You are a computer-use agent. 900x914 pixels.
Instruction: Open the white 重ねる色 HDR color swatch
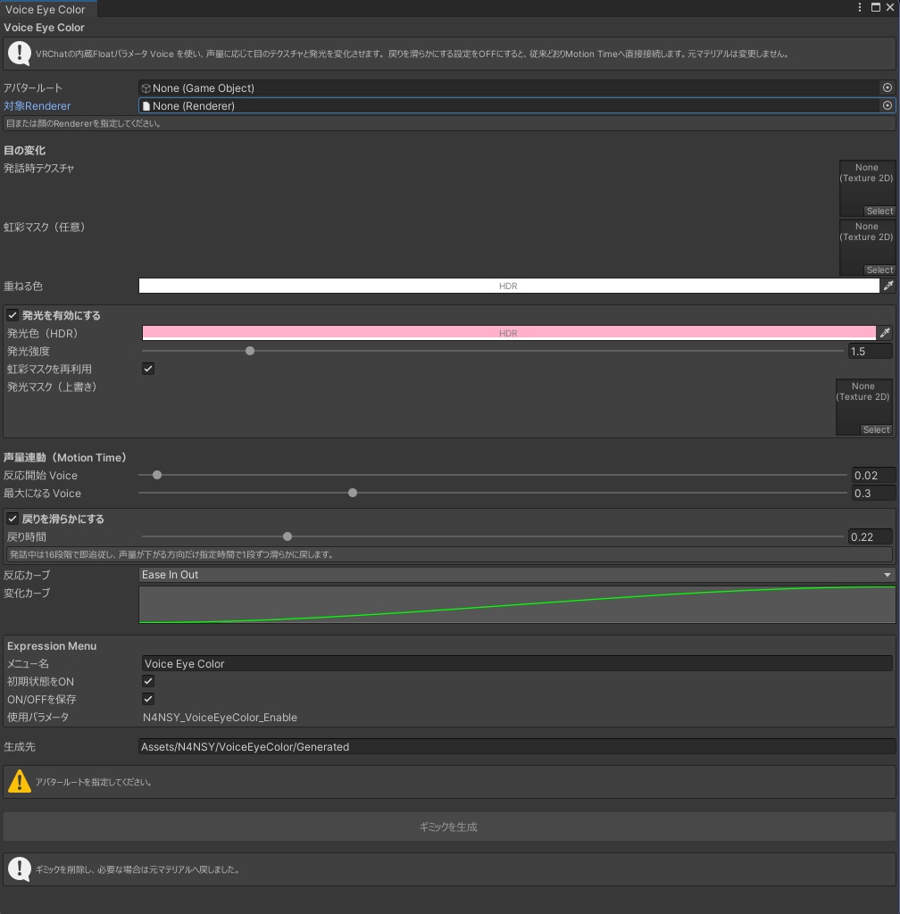pyautogui.click(x=508, y=286)
